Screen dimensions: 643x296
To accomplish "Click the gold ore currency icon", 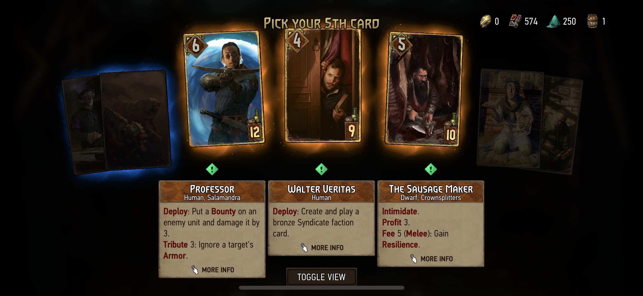I will click(486, 21).
